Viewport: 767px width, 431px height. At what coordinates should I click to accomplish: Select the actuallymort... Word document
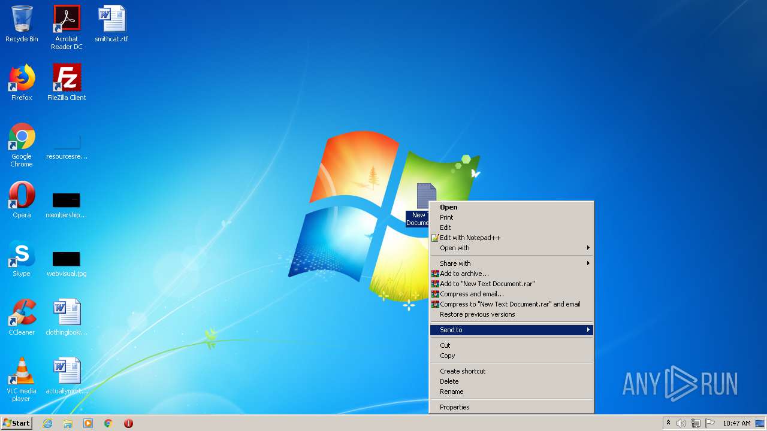pyautogui.click(x=67, y=376)
